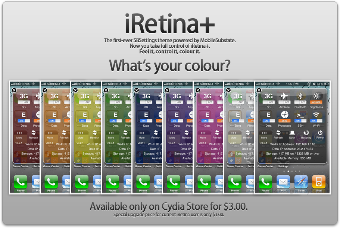Toggle the 3G OFF switch in the black panel
The image size is (340, 228).
[268, 102]
